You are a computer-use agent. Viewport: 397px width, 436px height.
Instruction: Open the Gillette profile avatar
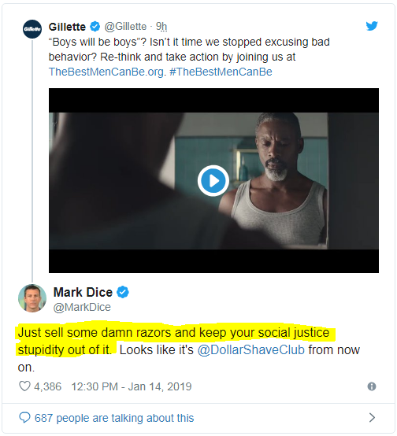[x=32, y=29]
